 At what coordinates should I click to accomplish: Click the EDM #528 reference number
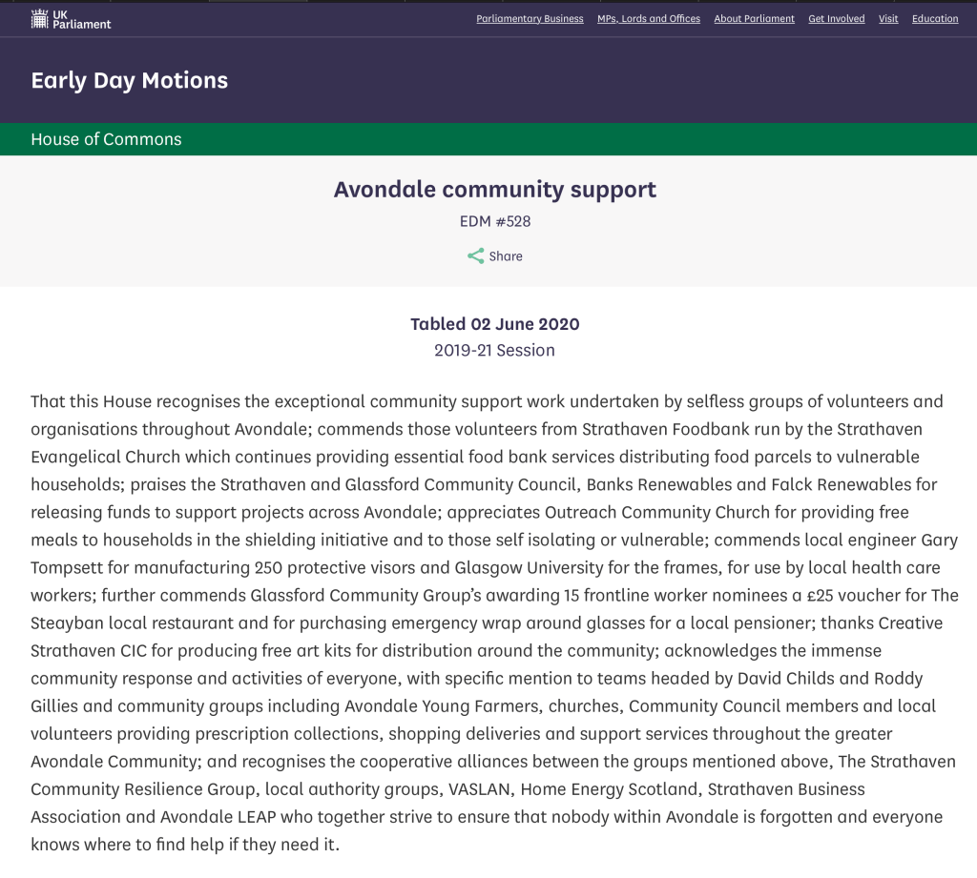pyautogui.click(x=495, y=221)
